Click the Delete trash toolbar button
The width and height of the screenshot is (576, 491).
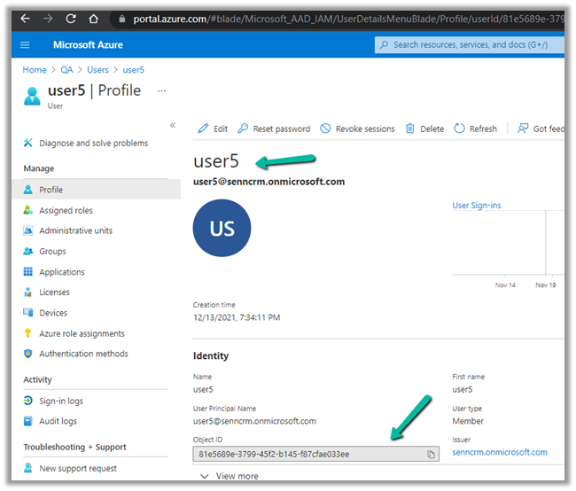pos(424,129)
